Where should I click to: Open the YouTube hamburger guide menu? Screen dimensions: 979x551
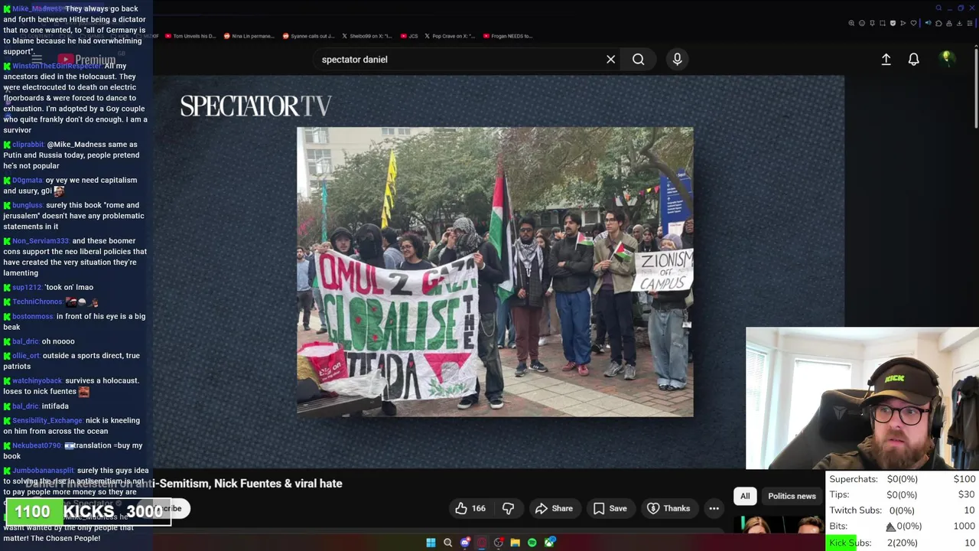point(37,59)
